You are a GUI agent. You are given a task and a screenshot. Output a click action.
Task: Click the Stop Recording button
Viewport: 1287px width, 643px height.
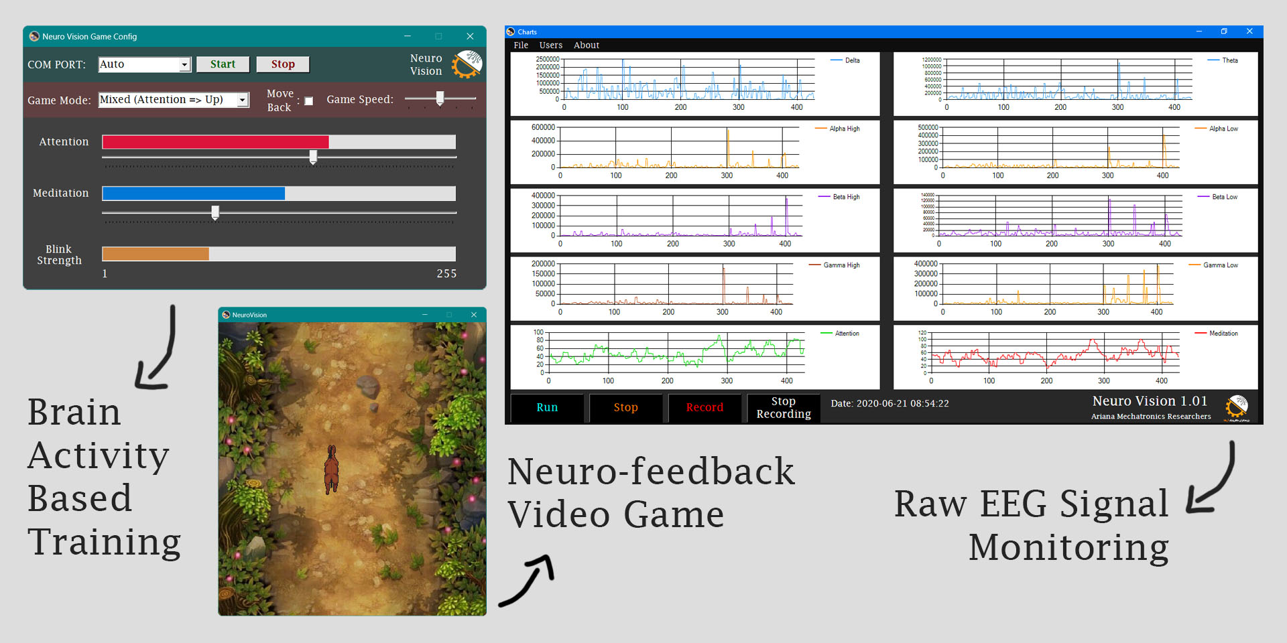tap(783, 407)
